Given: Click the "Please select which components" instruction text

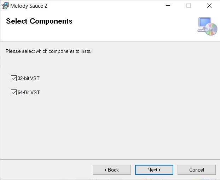Looking at the screenshot, I should (x=49, y=51).
